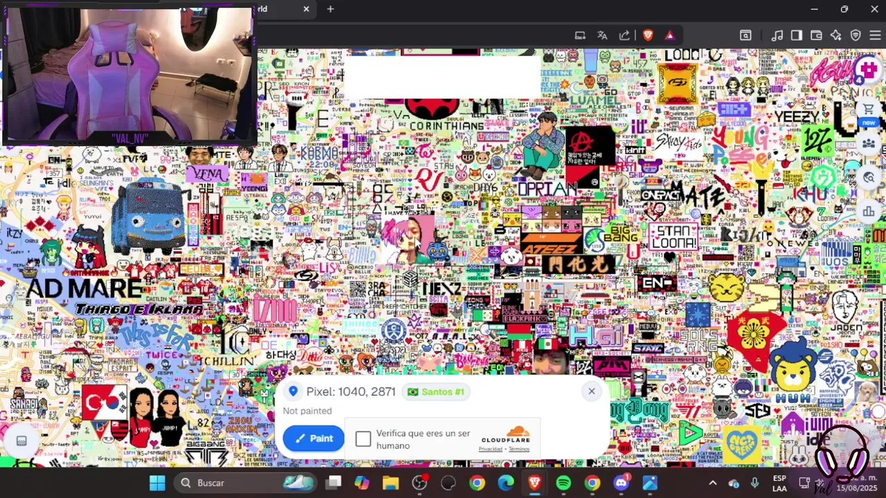Click the CORINTHIANS pixel art on map
Image resolution: width=886 pixels, height=498 pixels.
click(x=446, y=126)
